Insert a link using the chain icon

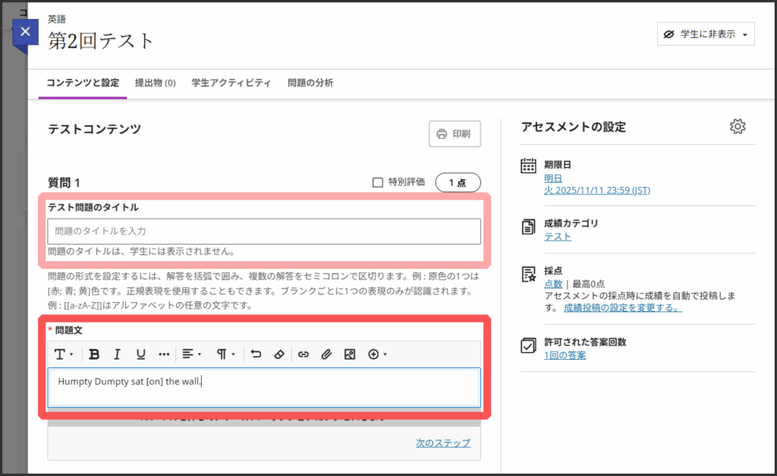(303, 354)
